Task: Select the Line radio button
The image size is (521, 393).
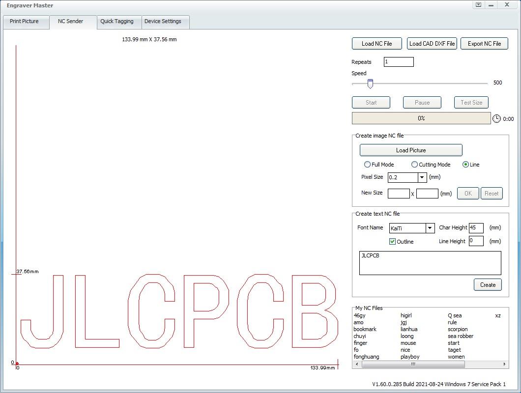Action: pyautogui.click(x=465, y=165)
